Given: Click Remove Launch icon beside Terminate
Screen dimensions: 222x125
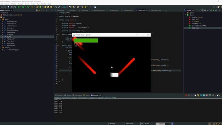Looking at the screenshot, I should [189, 95].
